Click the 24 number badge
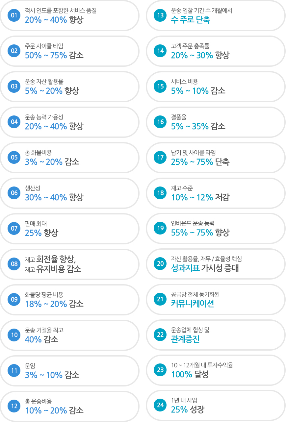 160,406
